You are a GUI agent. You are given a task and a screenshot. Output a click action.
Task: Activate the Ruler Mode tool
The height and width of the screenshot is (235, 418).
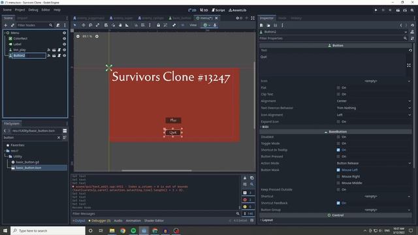tap(127, 25)
